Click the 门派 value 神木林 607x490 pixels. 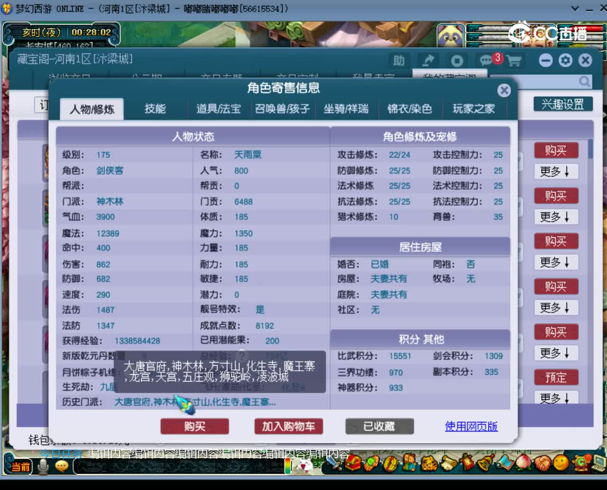[110, 201]
